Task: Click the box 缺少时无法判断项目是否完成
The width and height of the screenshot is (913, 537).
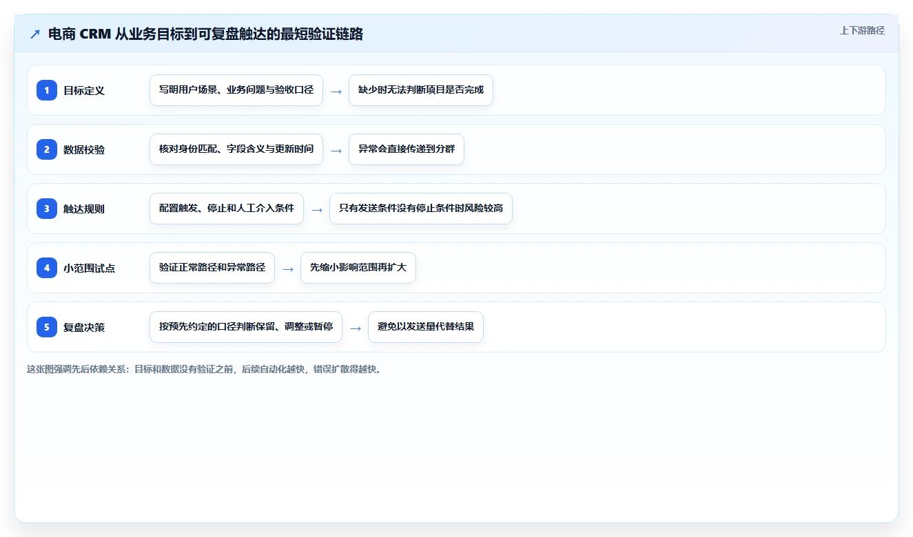Action: [421, 90]
